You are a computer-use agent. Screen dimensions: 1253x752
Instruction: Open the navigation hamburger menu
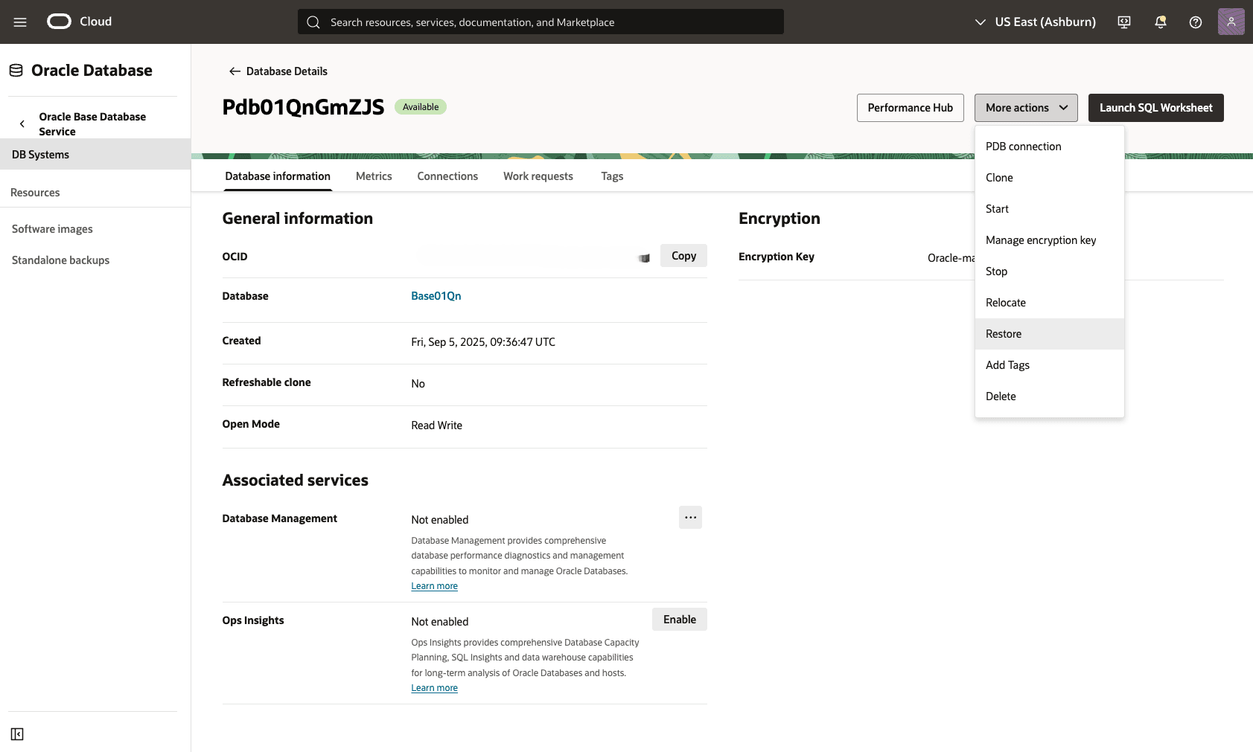click(x=20, y=22)
